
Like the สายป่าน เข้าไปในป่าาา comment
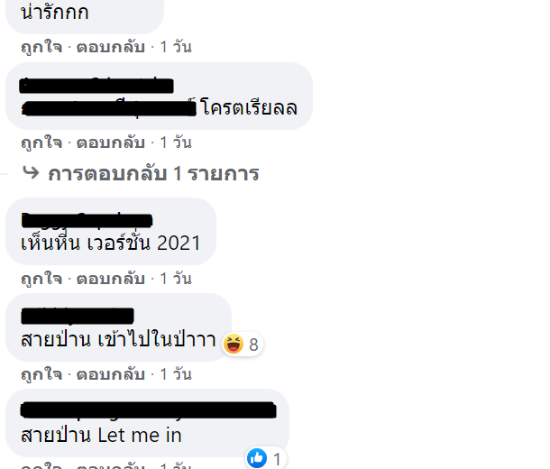click(41, 374)
